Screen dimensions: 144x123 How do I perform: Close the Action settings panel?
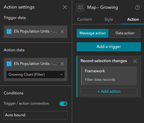tap(65, 7)
